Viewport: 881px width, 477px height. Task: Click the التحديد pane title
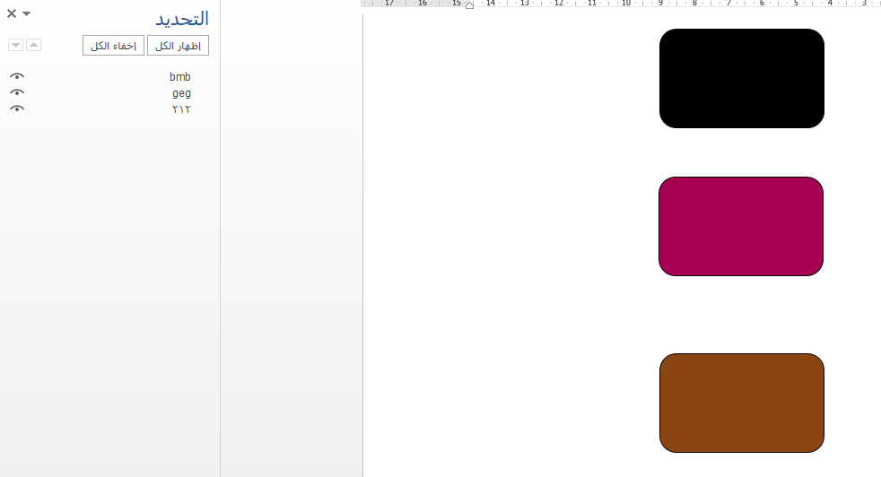[x=181, y=19]
